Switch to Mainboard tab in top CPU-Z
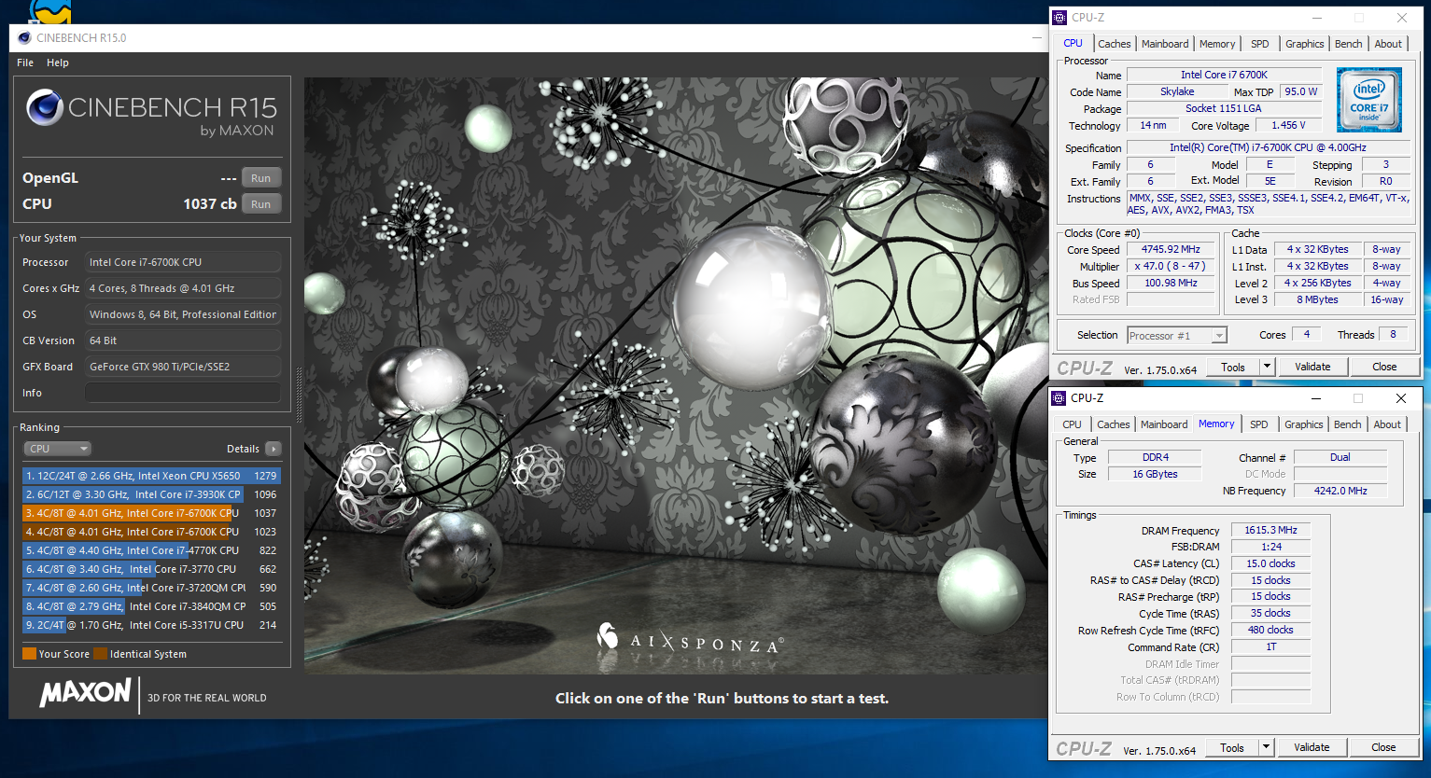1431x778 pixels. (x=1165, y=44)
